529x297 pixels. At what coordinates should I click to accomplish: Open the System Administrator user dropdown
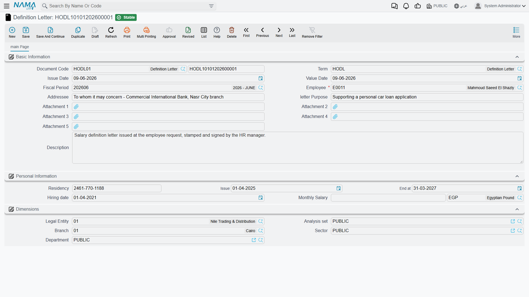(500, 6)
